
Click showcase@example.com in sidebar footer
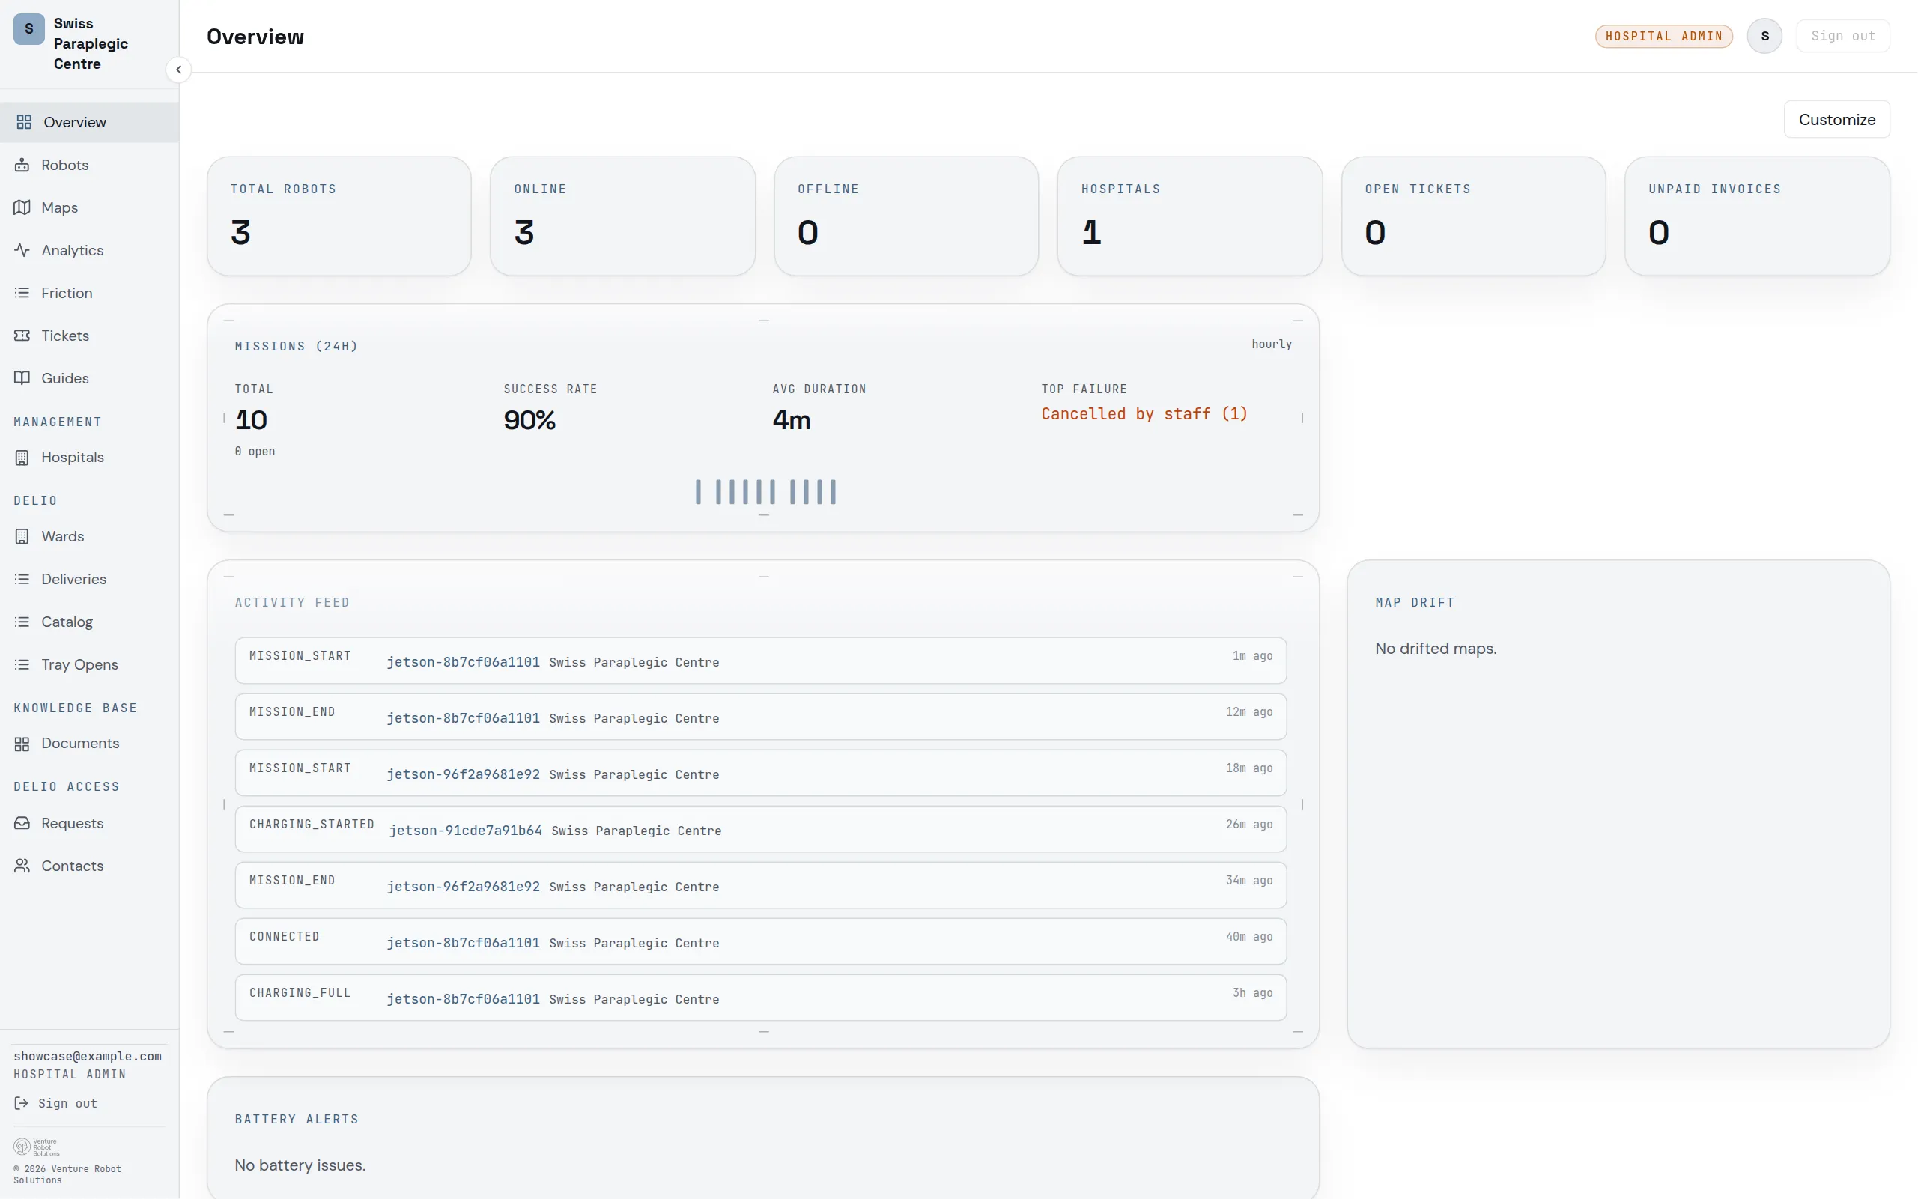87,1056
